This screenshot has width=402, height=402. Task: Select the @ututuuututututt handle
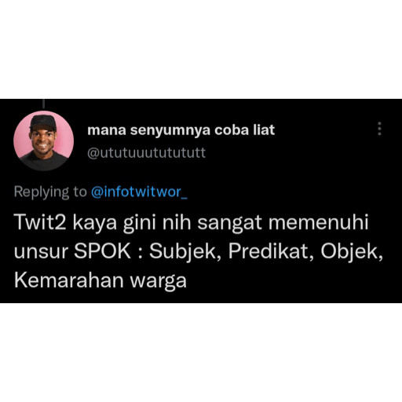pos(146,153)
